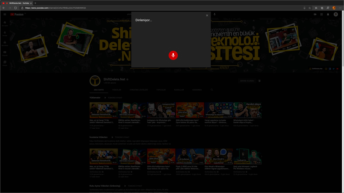Viewport: 344px width, 193px height.
Task: Click title 'Fiyatı 2.000$ ama 3G bile yok!'
Action: coord(188,168)
